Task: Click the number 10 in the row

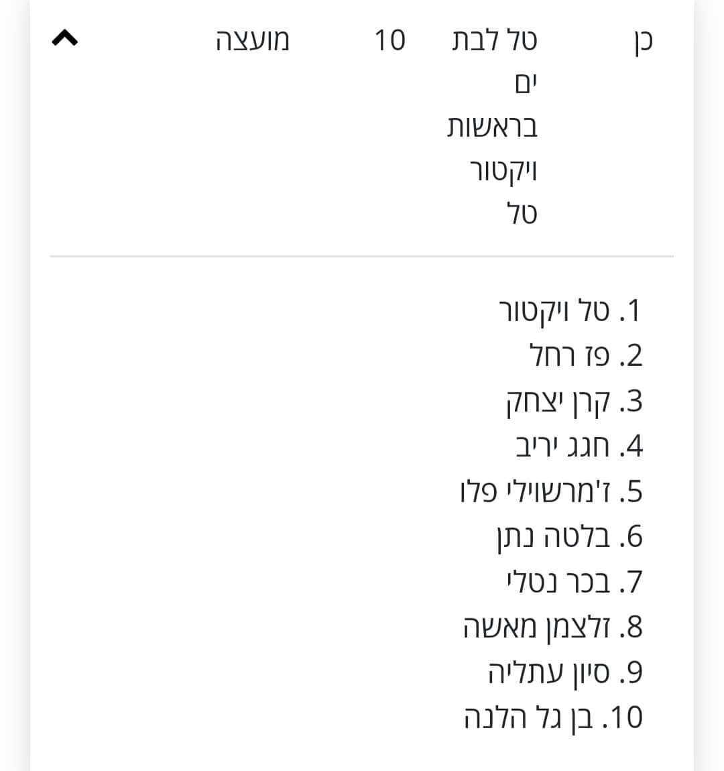Action: pyautogui.click(x=389, y=40)
